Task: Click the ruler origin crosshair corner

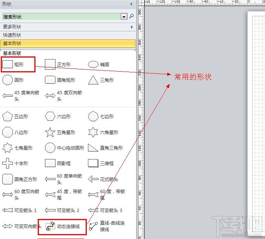Action: click(x=141, y=3)
